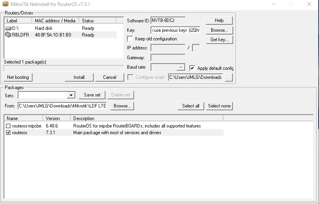Open Net booting settings
319x204 pixels.
click(18, 77)
